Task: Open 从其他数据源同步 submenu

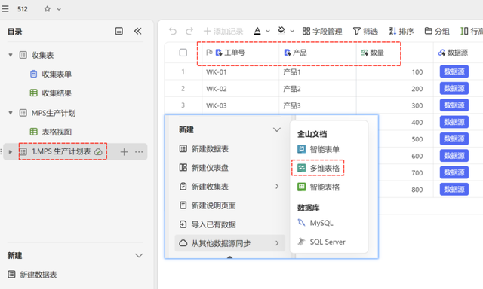Action: coord(229,243)
